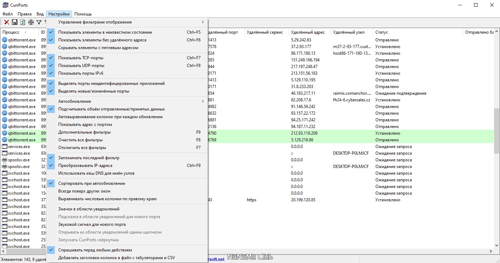Image resolution: width=500 pixels, height=263 pixels.
Task: Sort by Удалённый сервис column header
Action: pyautogui.click(x=267, y=32)
